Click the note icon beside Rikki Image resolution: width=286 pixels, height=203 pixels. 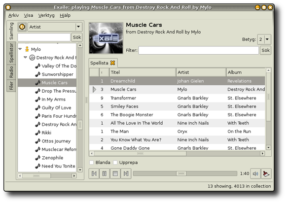pyautogui.click(x=37, y=133)
